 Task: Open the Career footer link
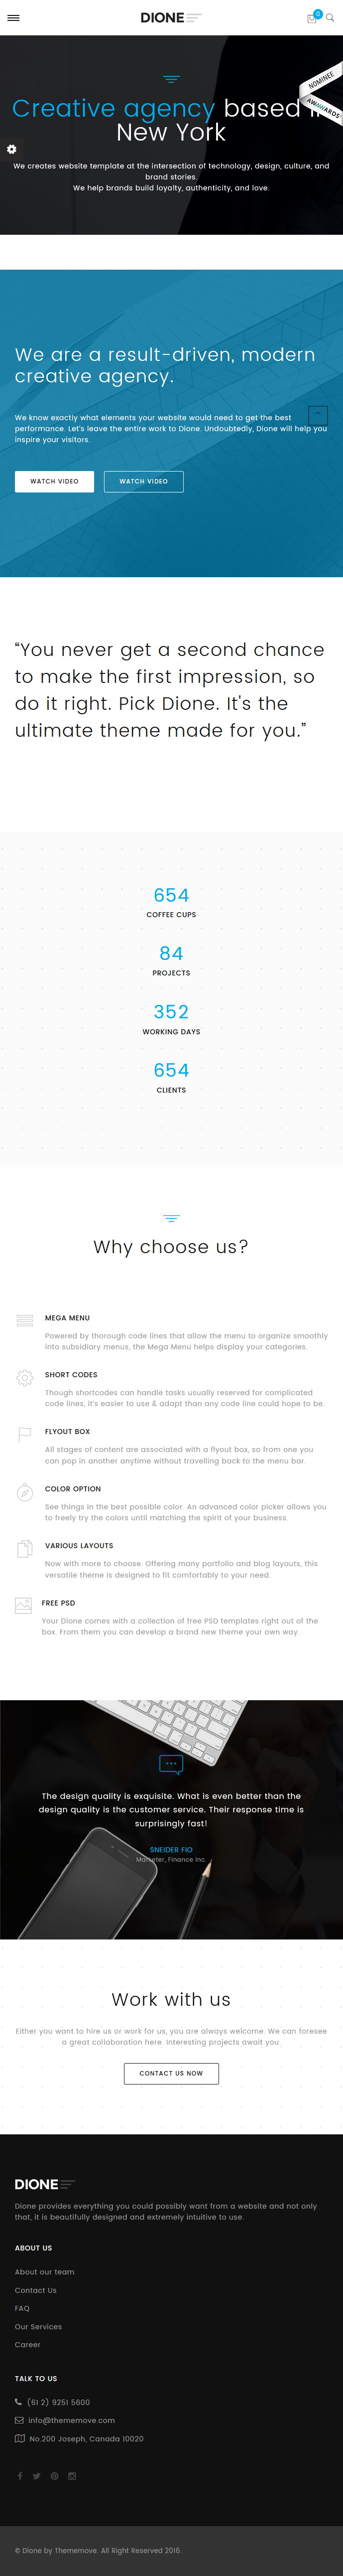[x=28, y=2344]
